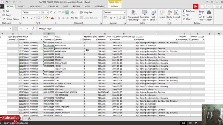Click the red Subscribe button
This screenshot has height=125, width=223.
pos(10,118)
